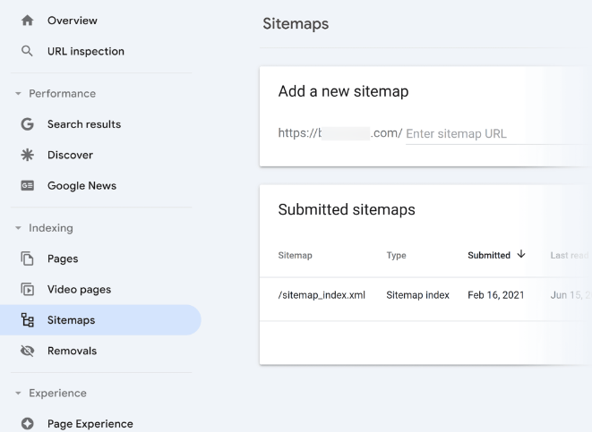Select Sitemaps in the sidebar
The image size is (592, 432).
72,320
